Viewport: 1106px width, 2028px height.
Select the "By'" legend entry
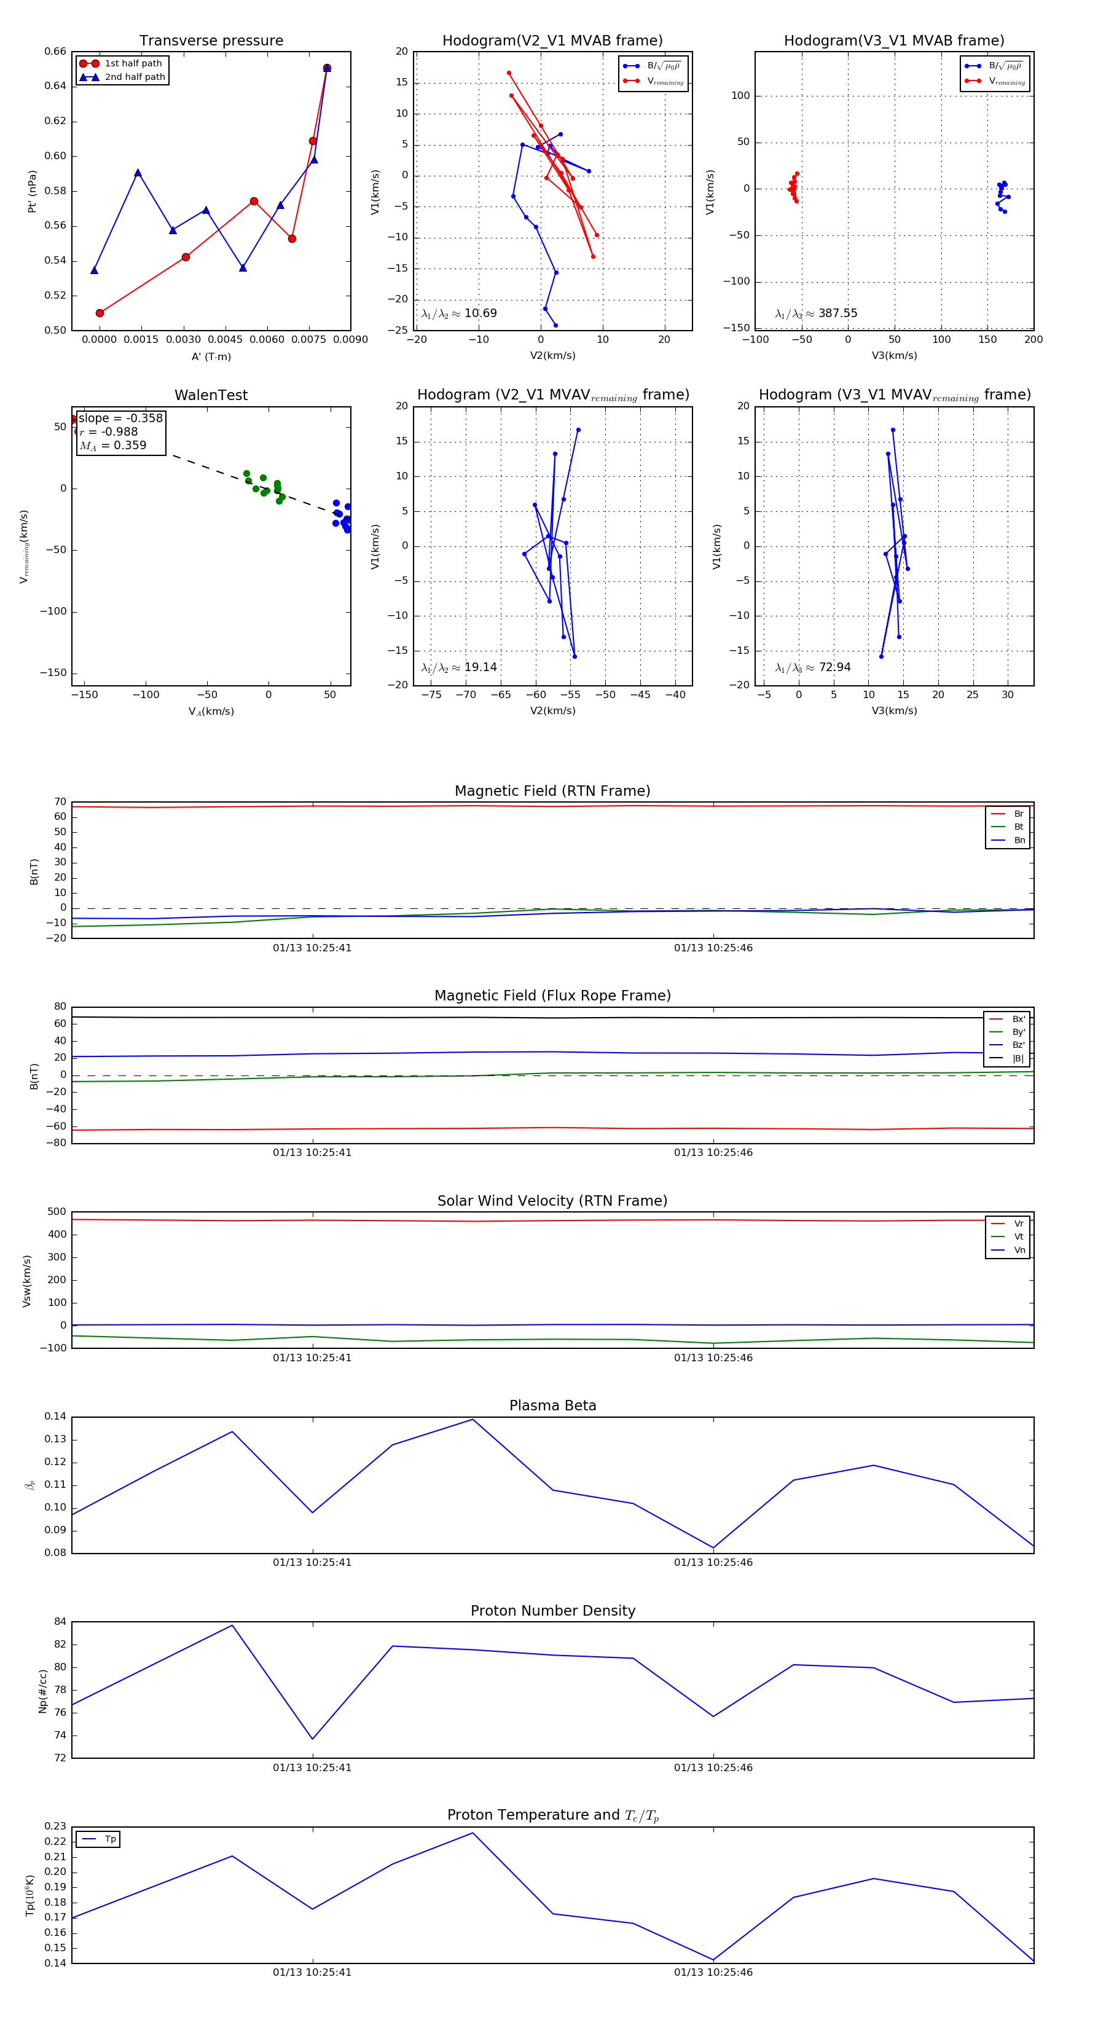(1008, 1032)
